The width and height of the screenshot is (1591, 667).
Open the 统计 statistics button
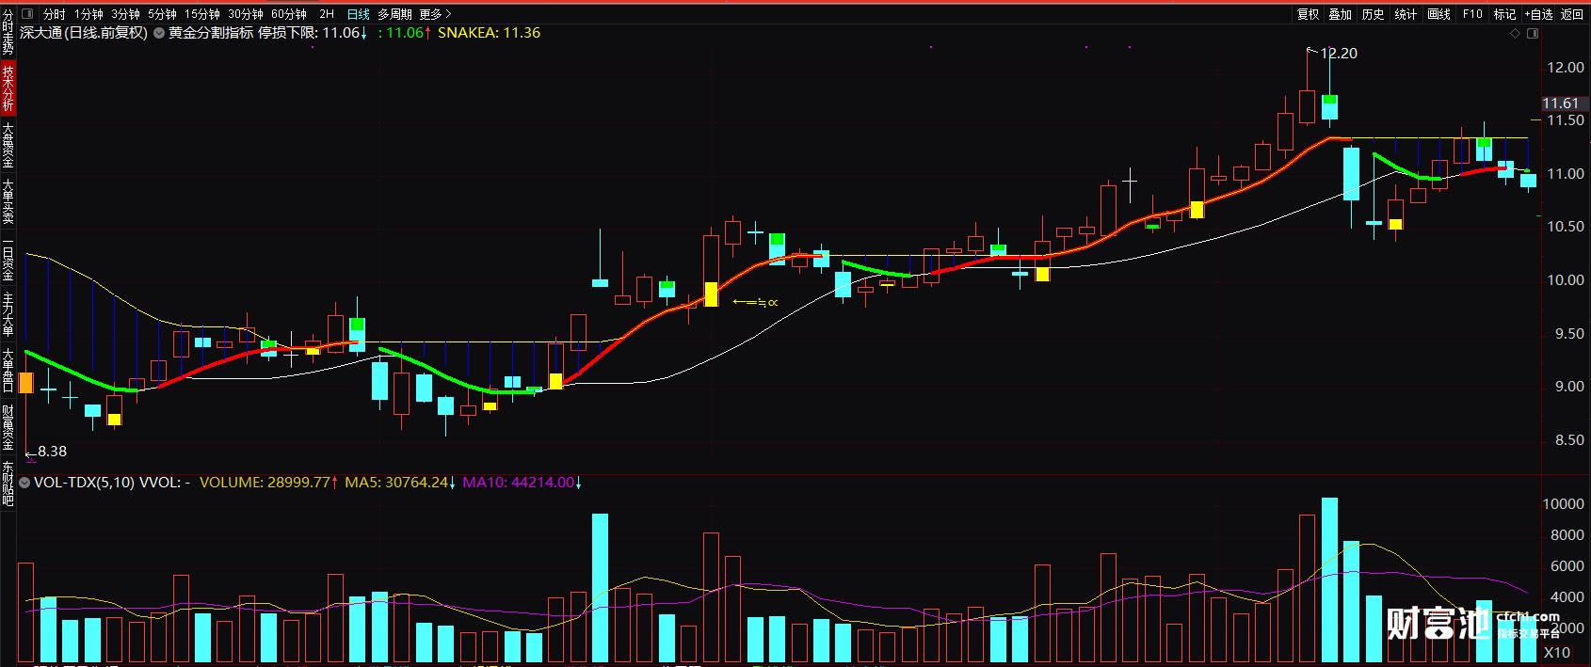(1406, 14)
